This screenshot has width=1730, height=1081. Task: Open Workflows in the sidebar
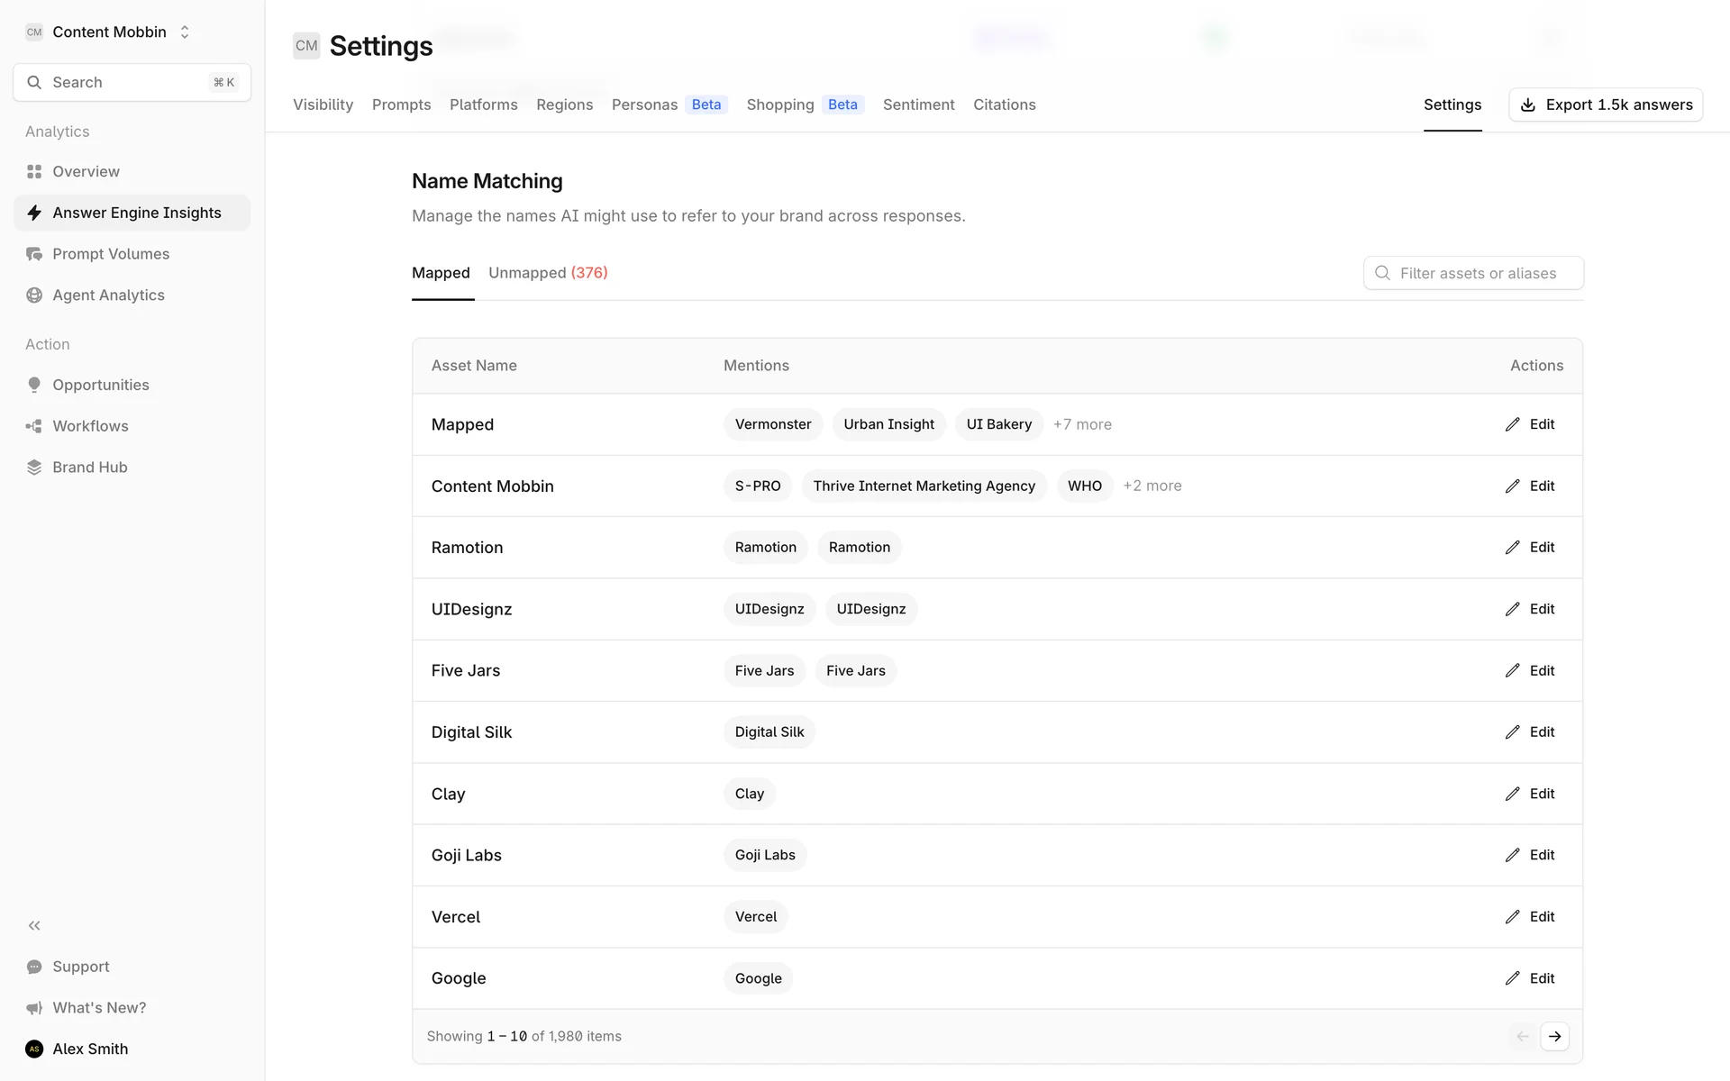pyautogui.click(x=90, y=426)
